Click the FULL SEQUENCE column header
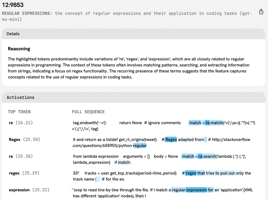This screenshot has height=200, width=268. [88, 112]
